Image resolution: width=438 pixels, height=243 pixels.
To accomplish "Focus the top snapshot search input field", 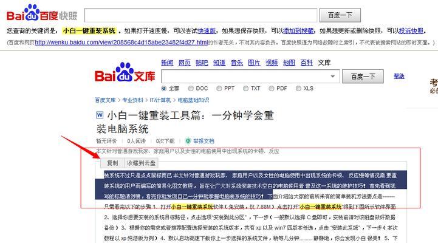I will tap(201, 15).
